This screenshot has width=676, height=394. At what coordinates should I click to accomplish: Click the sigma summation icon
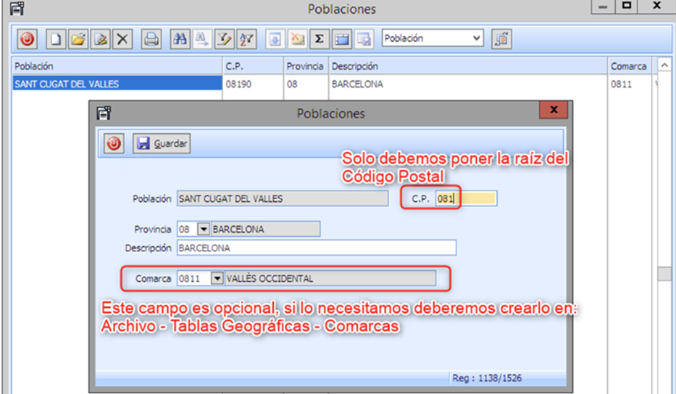(319, 39)
